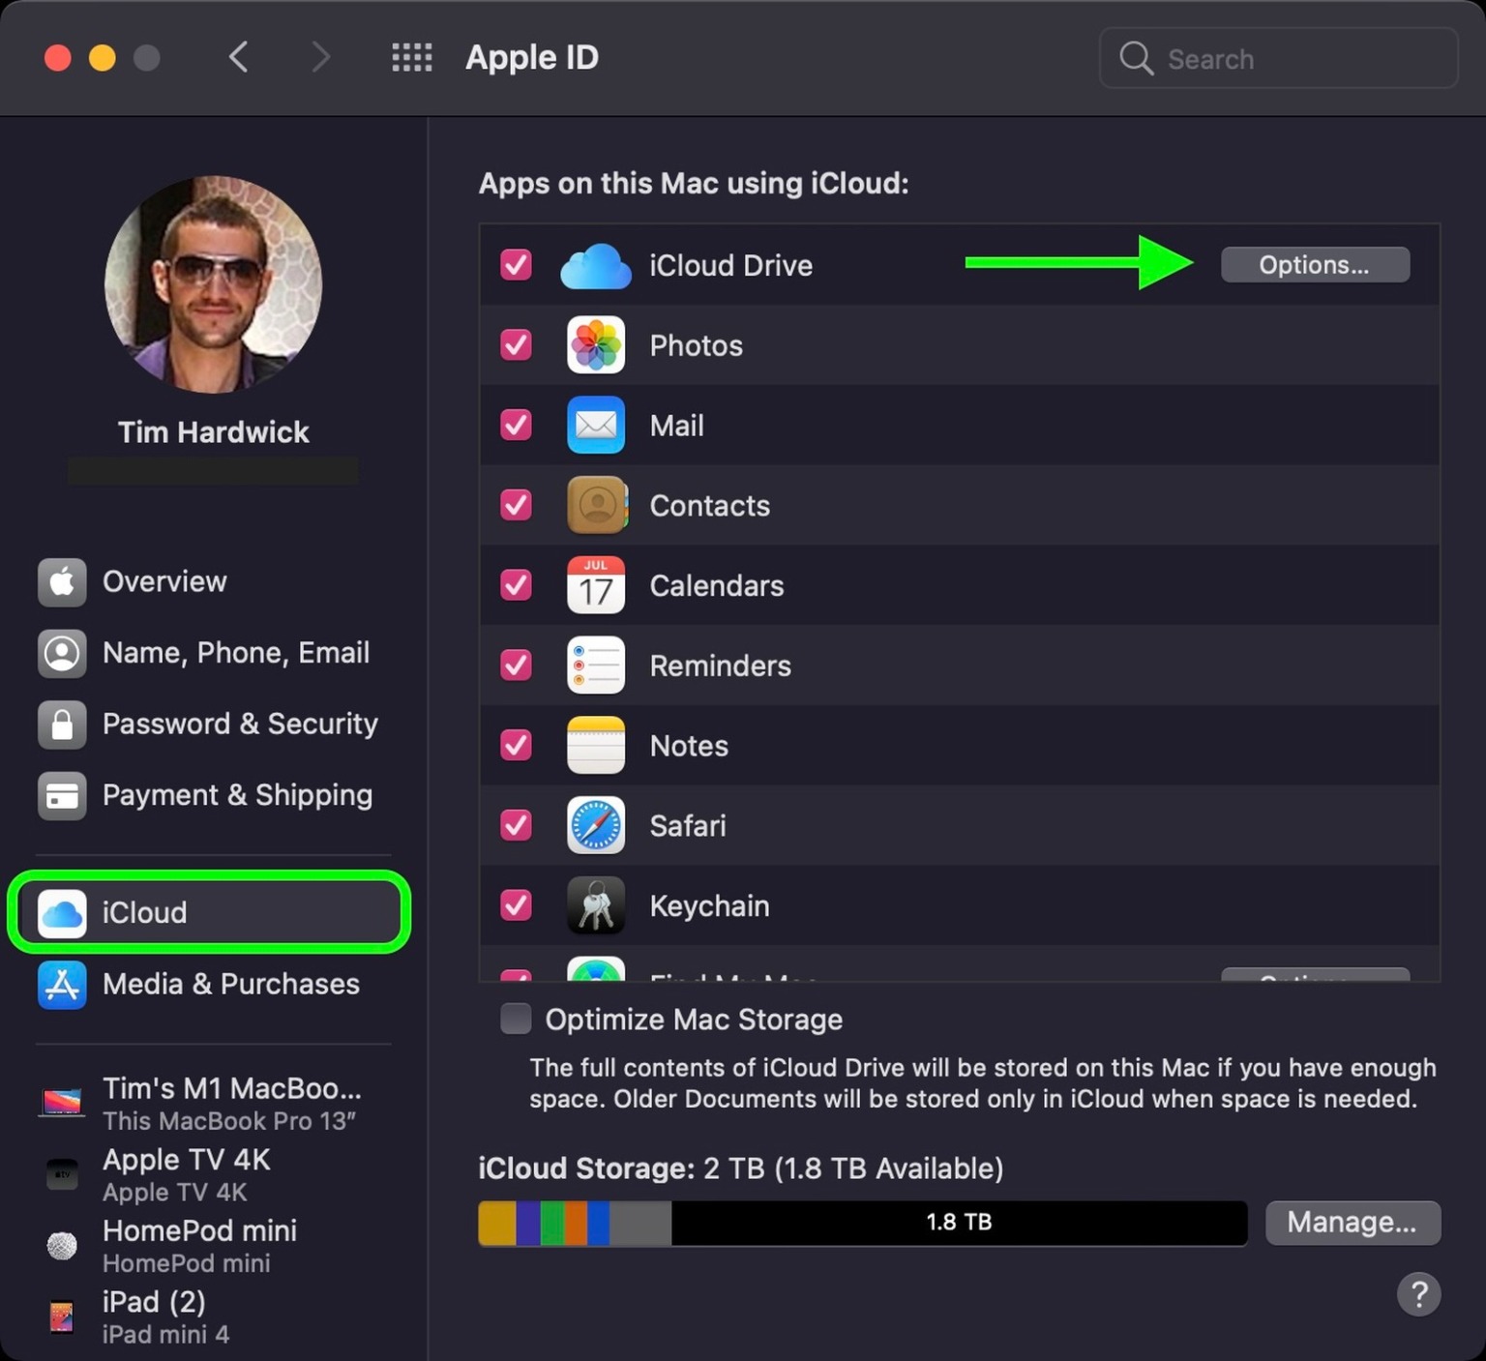Disable the Reminders checkbox

click(516, 666)
